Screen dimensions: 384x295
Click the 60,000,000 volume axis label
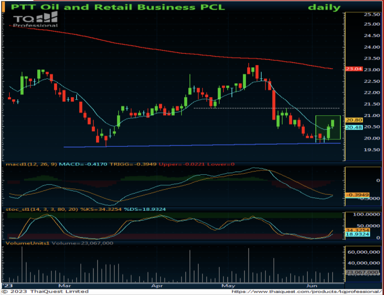(x=364, y=252)
